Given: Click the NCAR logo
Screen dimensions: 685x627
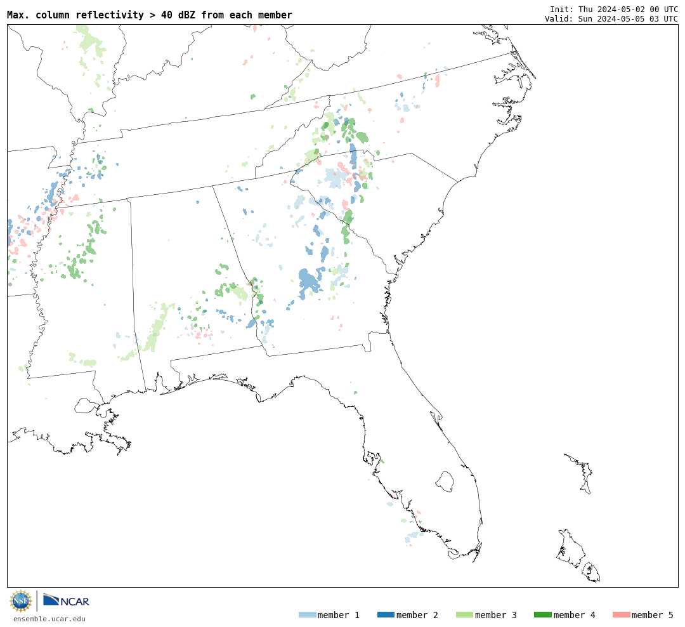Looking at the screenshot, I should tap(66, 600).
